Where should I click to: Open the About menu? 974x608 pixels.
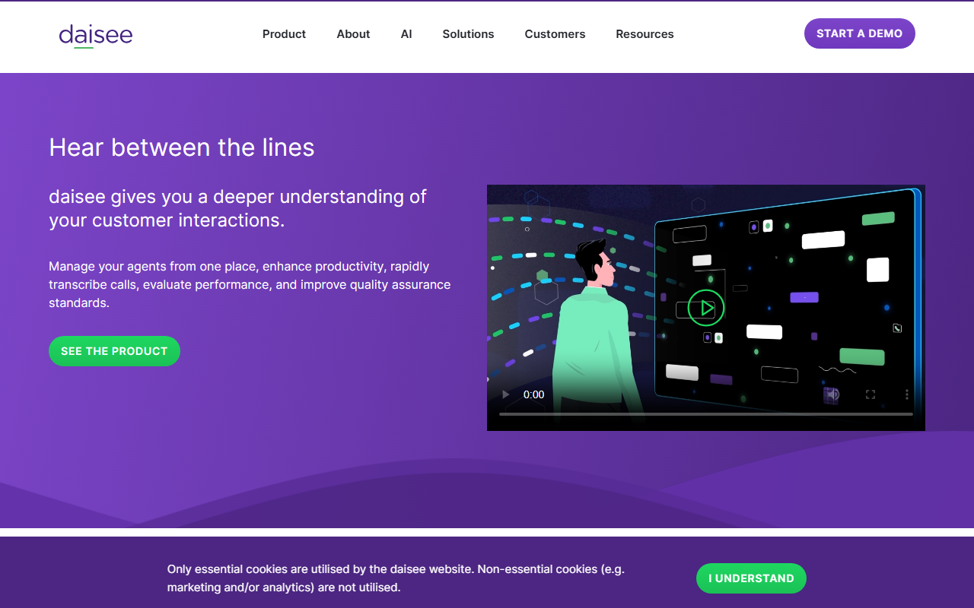(x=353, y=34)
